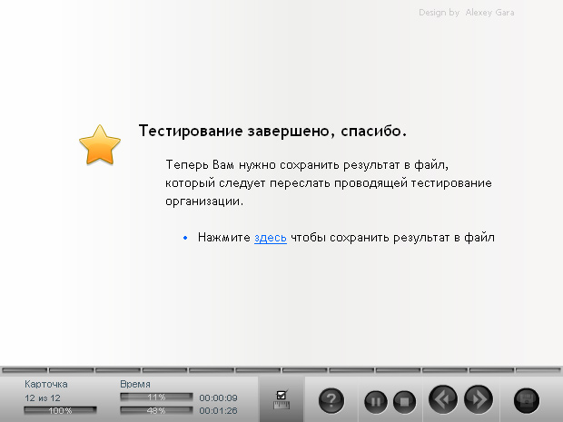Click the card progress bar showing 100%
Screen dimensions: 563x422
[60, 410]
